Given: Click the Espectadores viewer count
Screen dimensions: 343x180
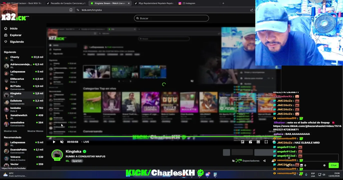Looking at the screenshot, I should pos(246,161).
